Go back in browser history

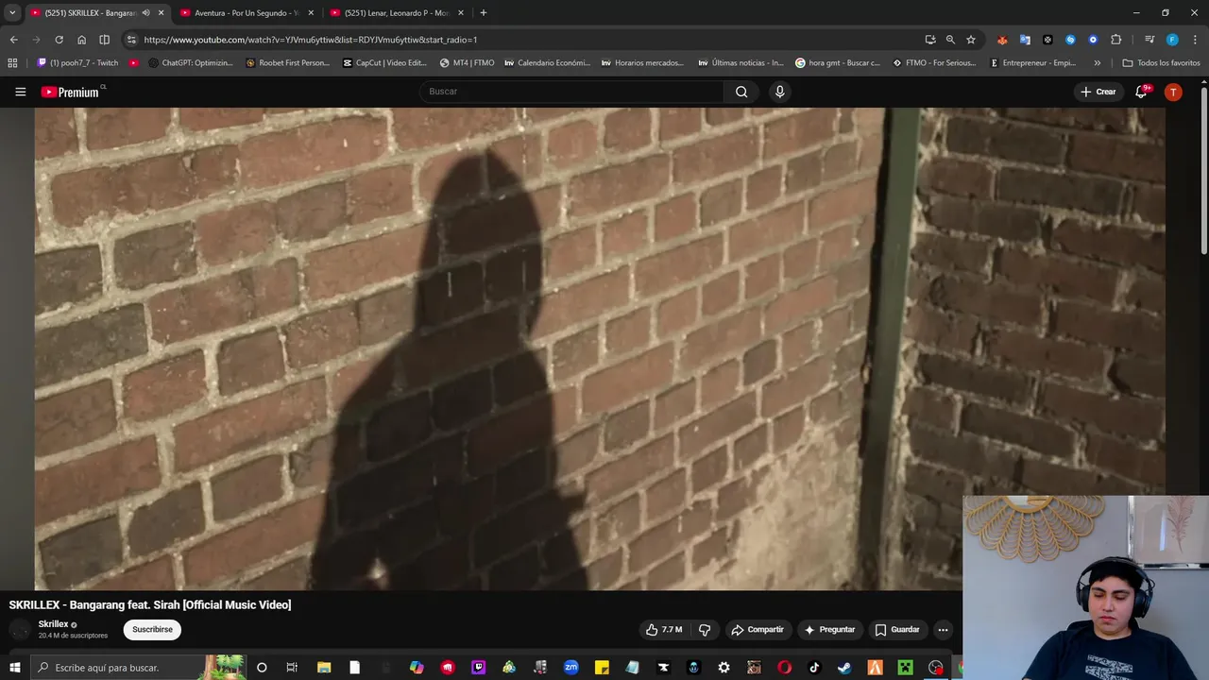coord(13,40)
